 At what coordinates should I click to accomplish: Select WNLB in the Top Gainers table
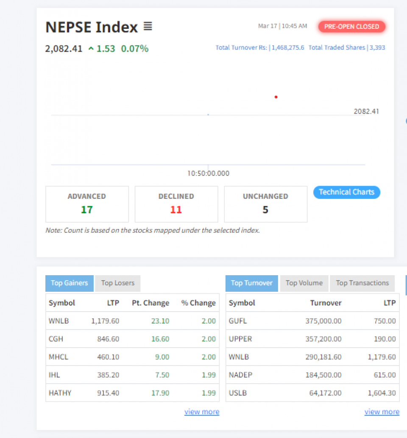click(x=59, y=321)
